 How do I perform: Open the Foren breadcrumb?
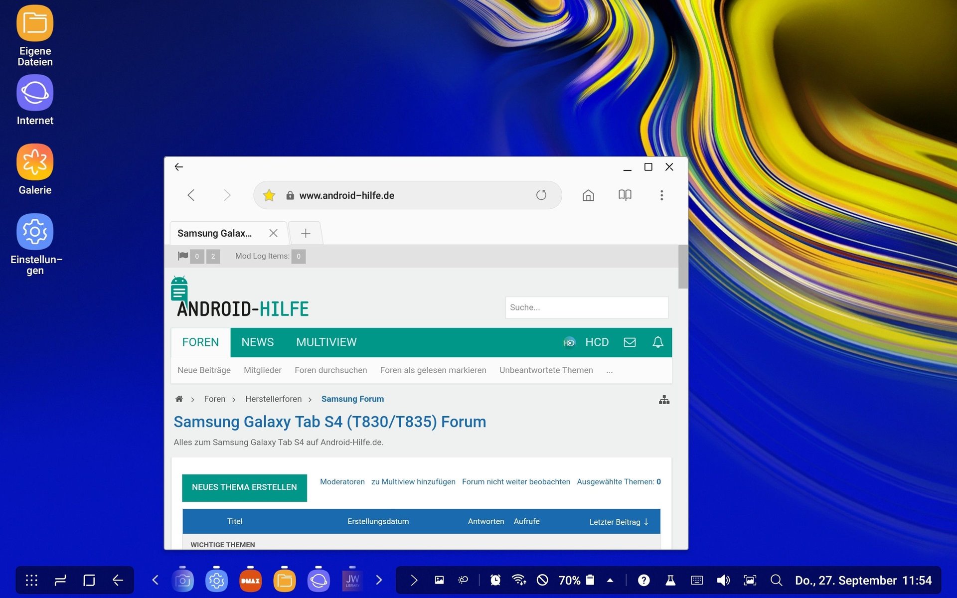(x=215, y=399)
